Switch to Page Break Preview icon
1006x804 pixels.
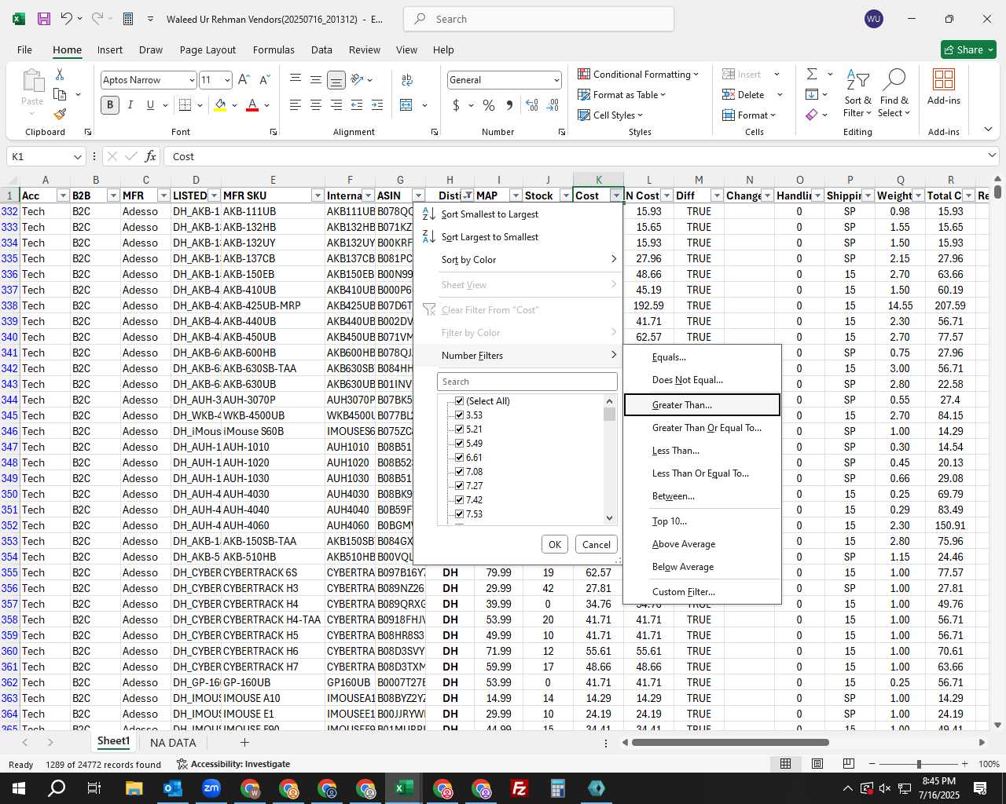click(x=849, y=764)
